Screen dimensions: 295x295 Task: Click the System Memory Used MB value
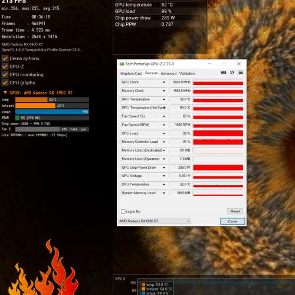[x=180, y=193]
